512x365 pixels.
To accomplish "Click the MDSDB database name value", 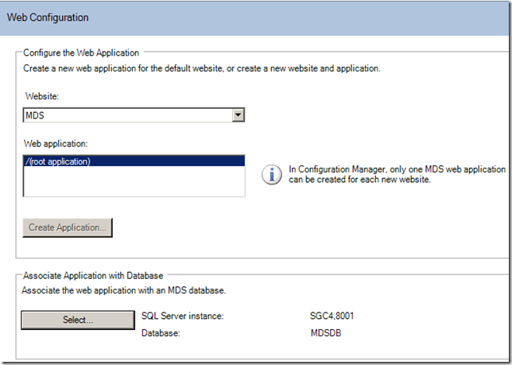I will pos(328,333).
